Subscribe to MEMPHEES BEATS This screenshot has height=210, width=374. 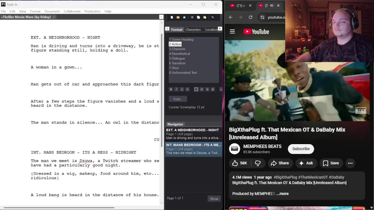(301, 149)
